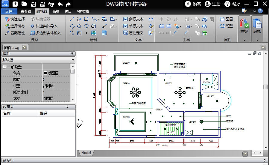This screenshot has width=269, height=165.
Task: Select the line drawing tool
Action: 72,19
